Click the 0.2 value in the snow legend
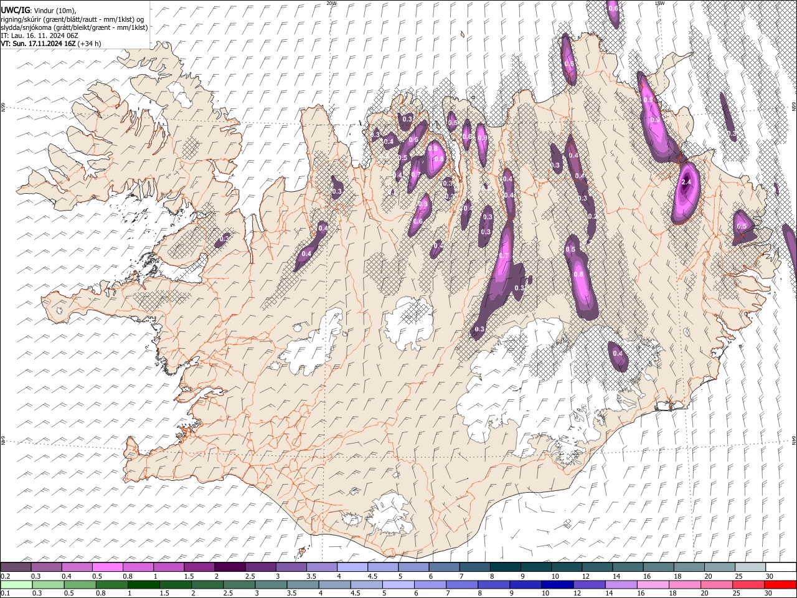Image resolution: width=797 pixels, height=598 pixels. (5, 576)
